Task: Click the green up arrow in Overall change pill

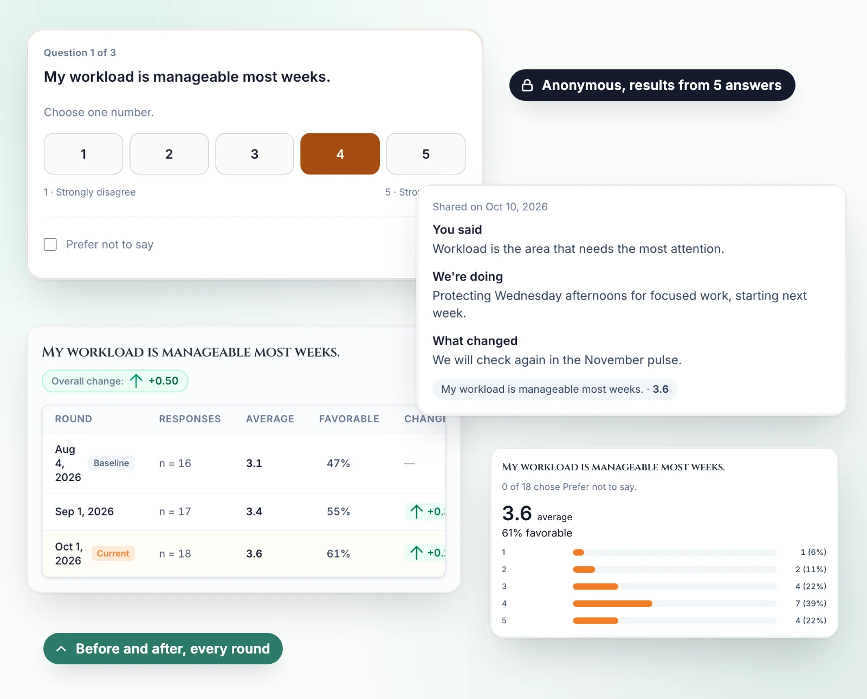Action: (x=137, y=381)
